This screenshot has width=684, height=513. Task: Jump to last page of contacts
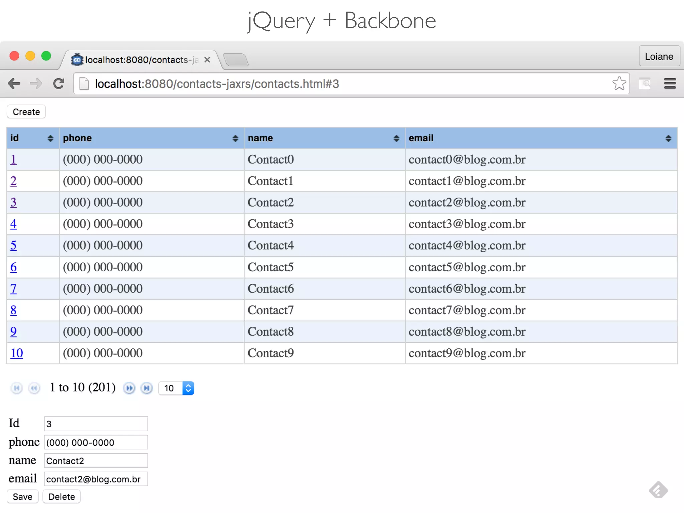(147, 388)
